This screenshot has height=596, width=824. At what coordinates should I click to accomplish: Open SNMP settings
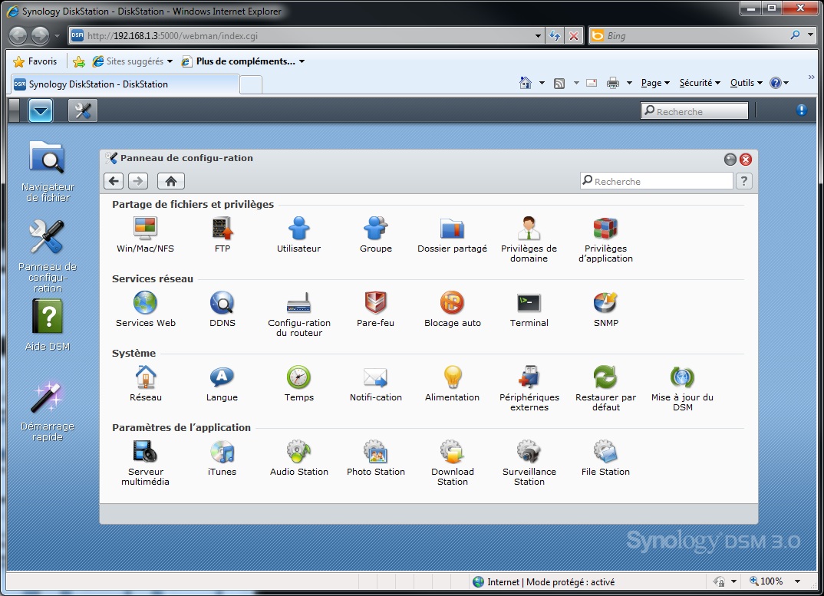coord(605,309)
